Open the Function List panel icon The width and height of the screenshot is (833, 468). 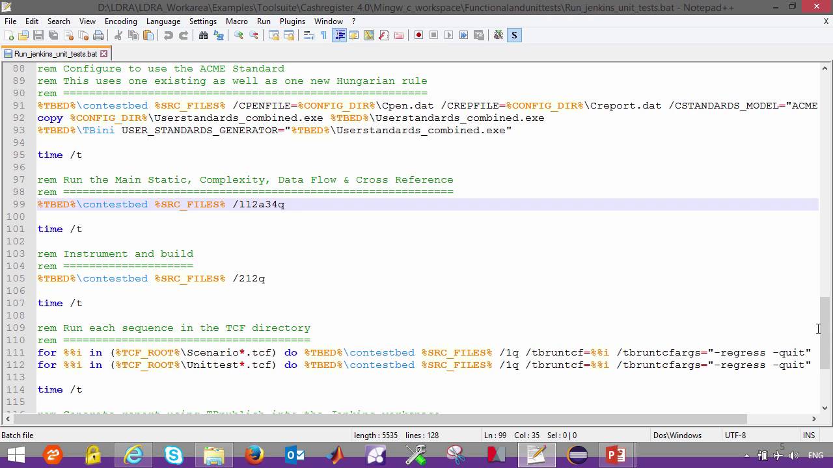tap(384, 35)
